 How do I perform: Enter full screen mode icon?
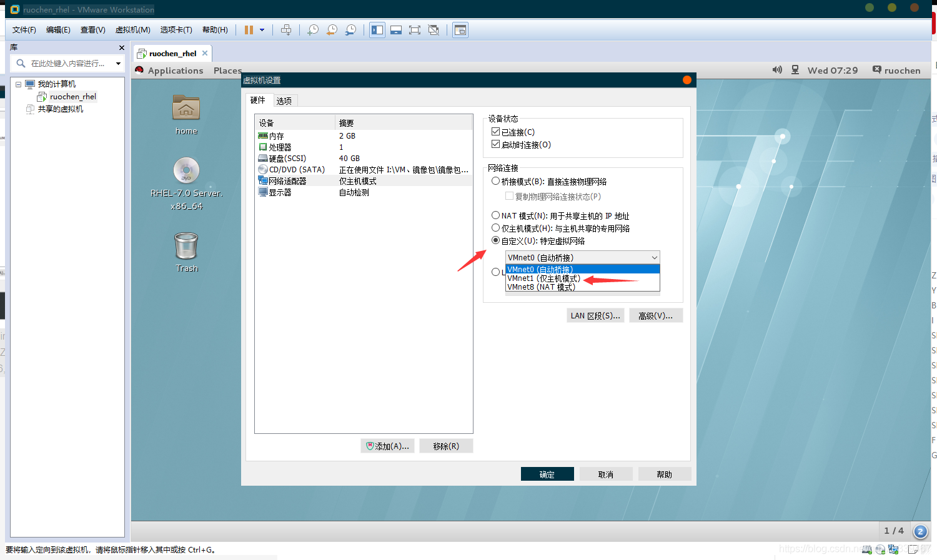[415, 30]
